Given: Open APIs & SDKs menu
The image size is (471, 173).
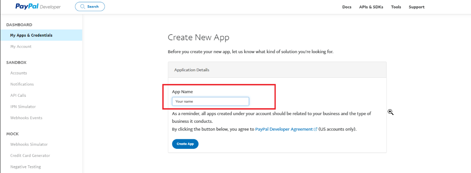Looking at the screenshot, I should click(371, 7).
